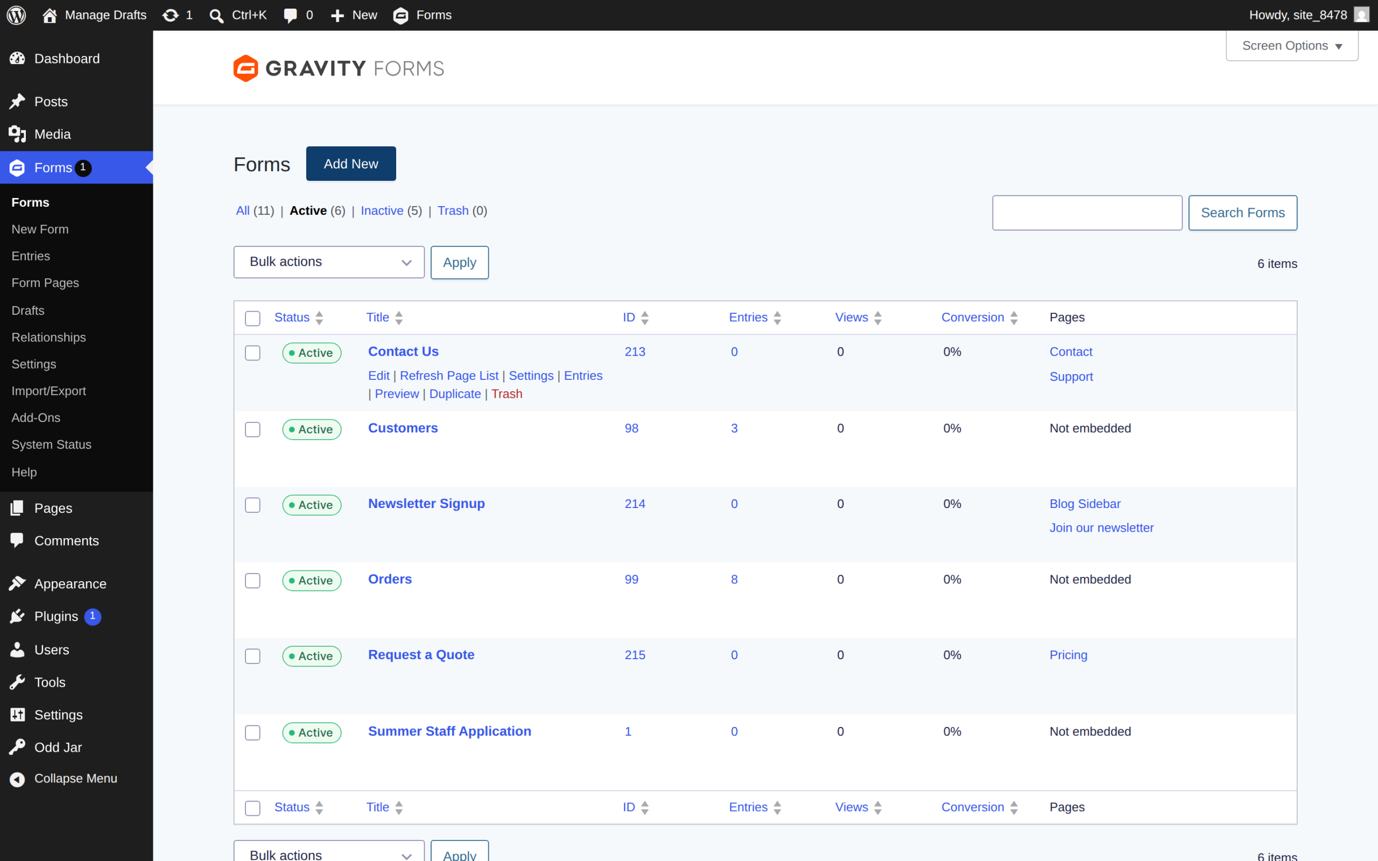Expand the Screen Options panel
Image resolution: width=1378 pixels, height=861 pixels.
pyautogui.click(x=1292, y=46)
